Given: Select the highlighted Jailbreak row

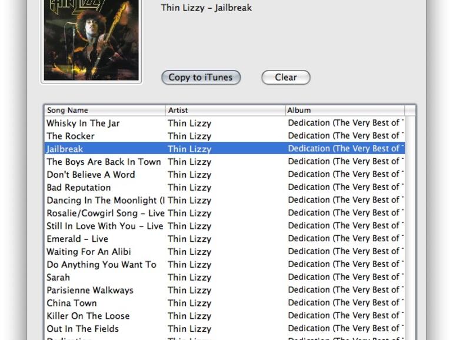Looking at the screenshot, I should click(x=225, y=148).
